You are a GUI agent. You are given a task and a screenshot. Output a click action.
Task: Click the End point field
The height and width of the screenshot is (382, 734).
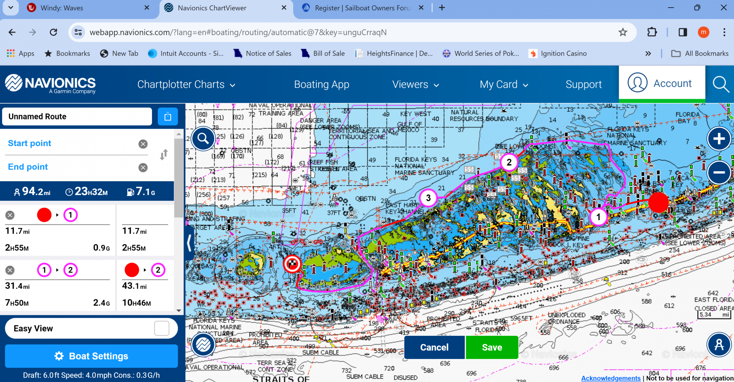pos(72,167)
